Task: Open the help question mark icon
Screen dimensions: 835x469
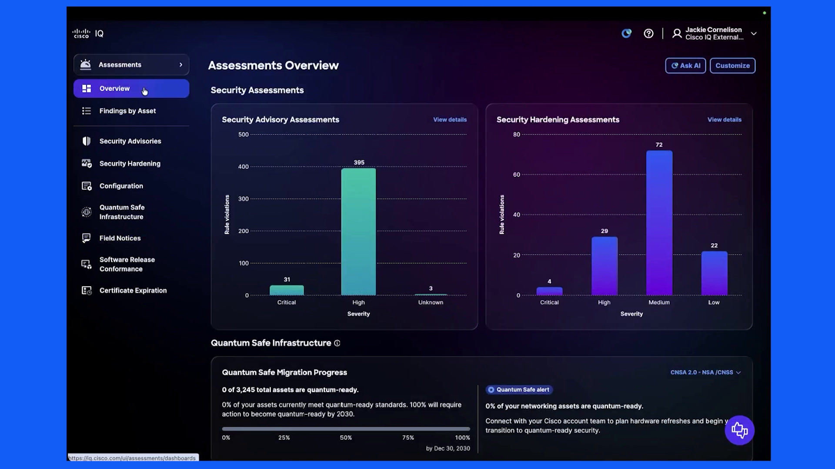Action: 648,33
